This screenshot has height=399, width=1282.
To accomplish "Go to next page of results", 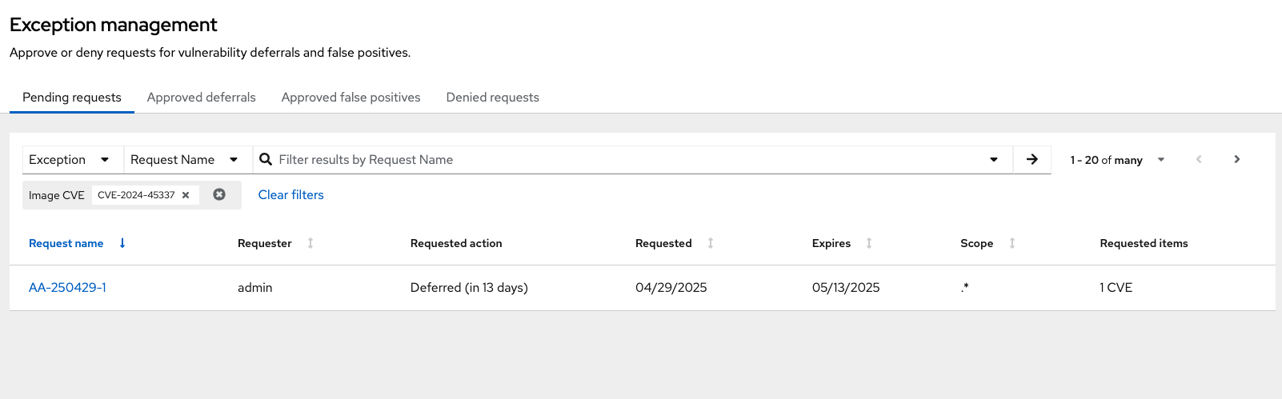I will coord(1237,160).
